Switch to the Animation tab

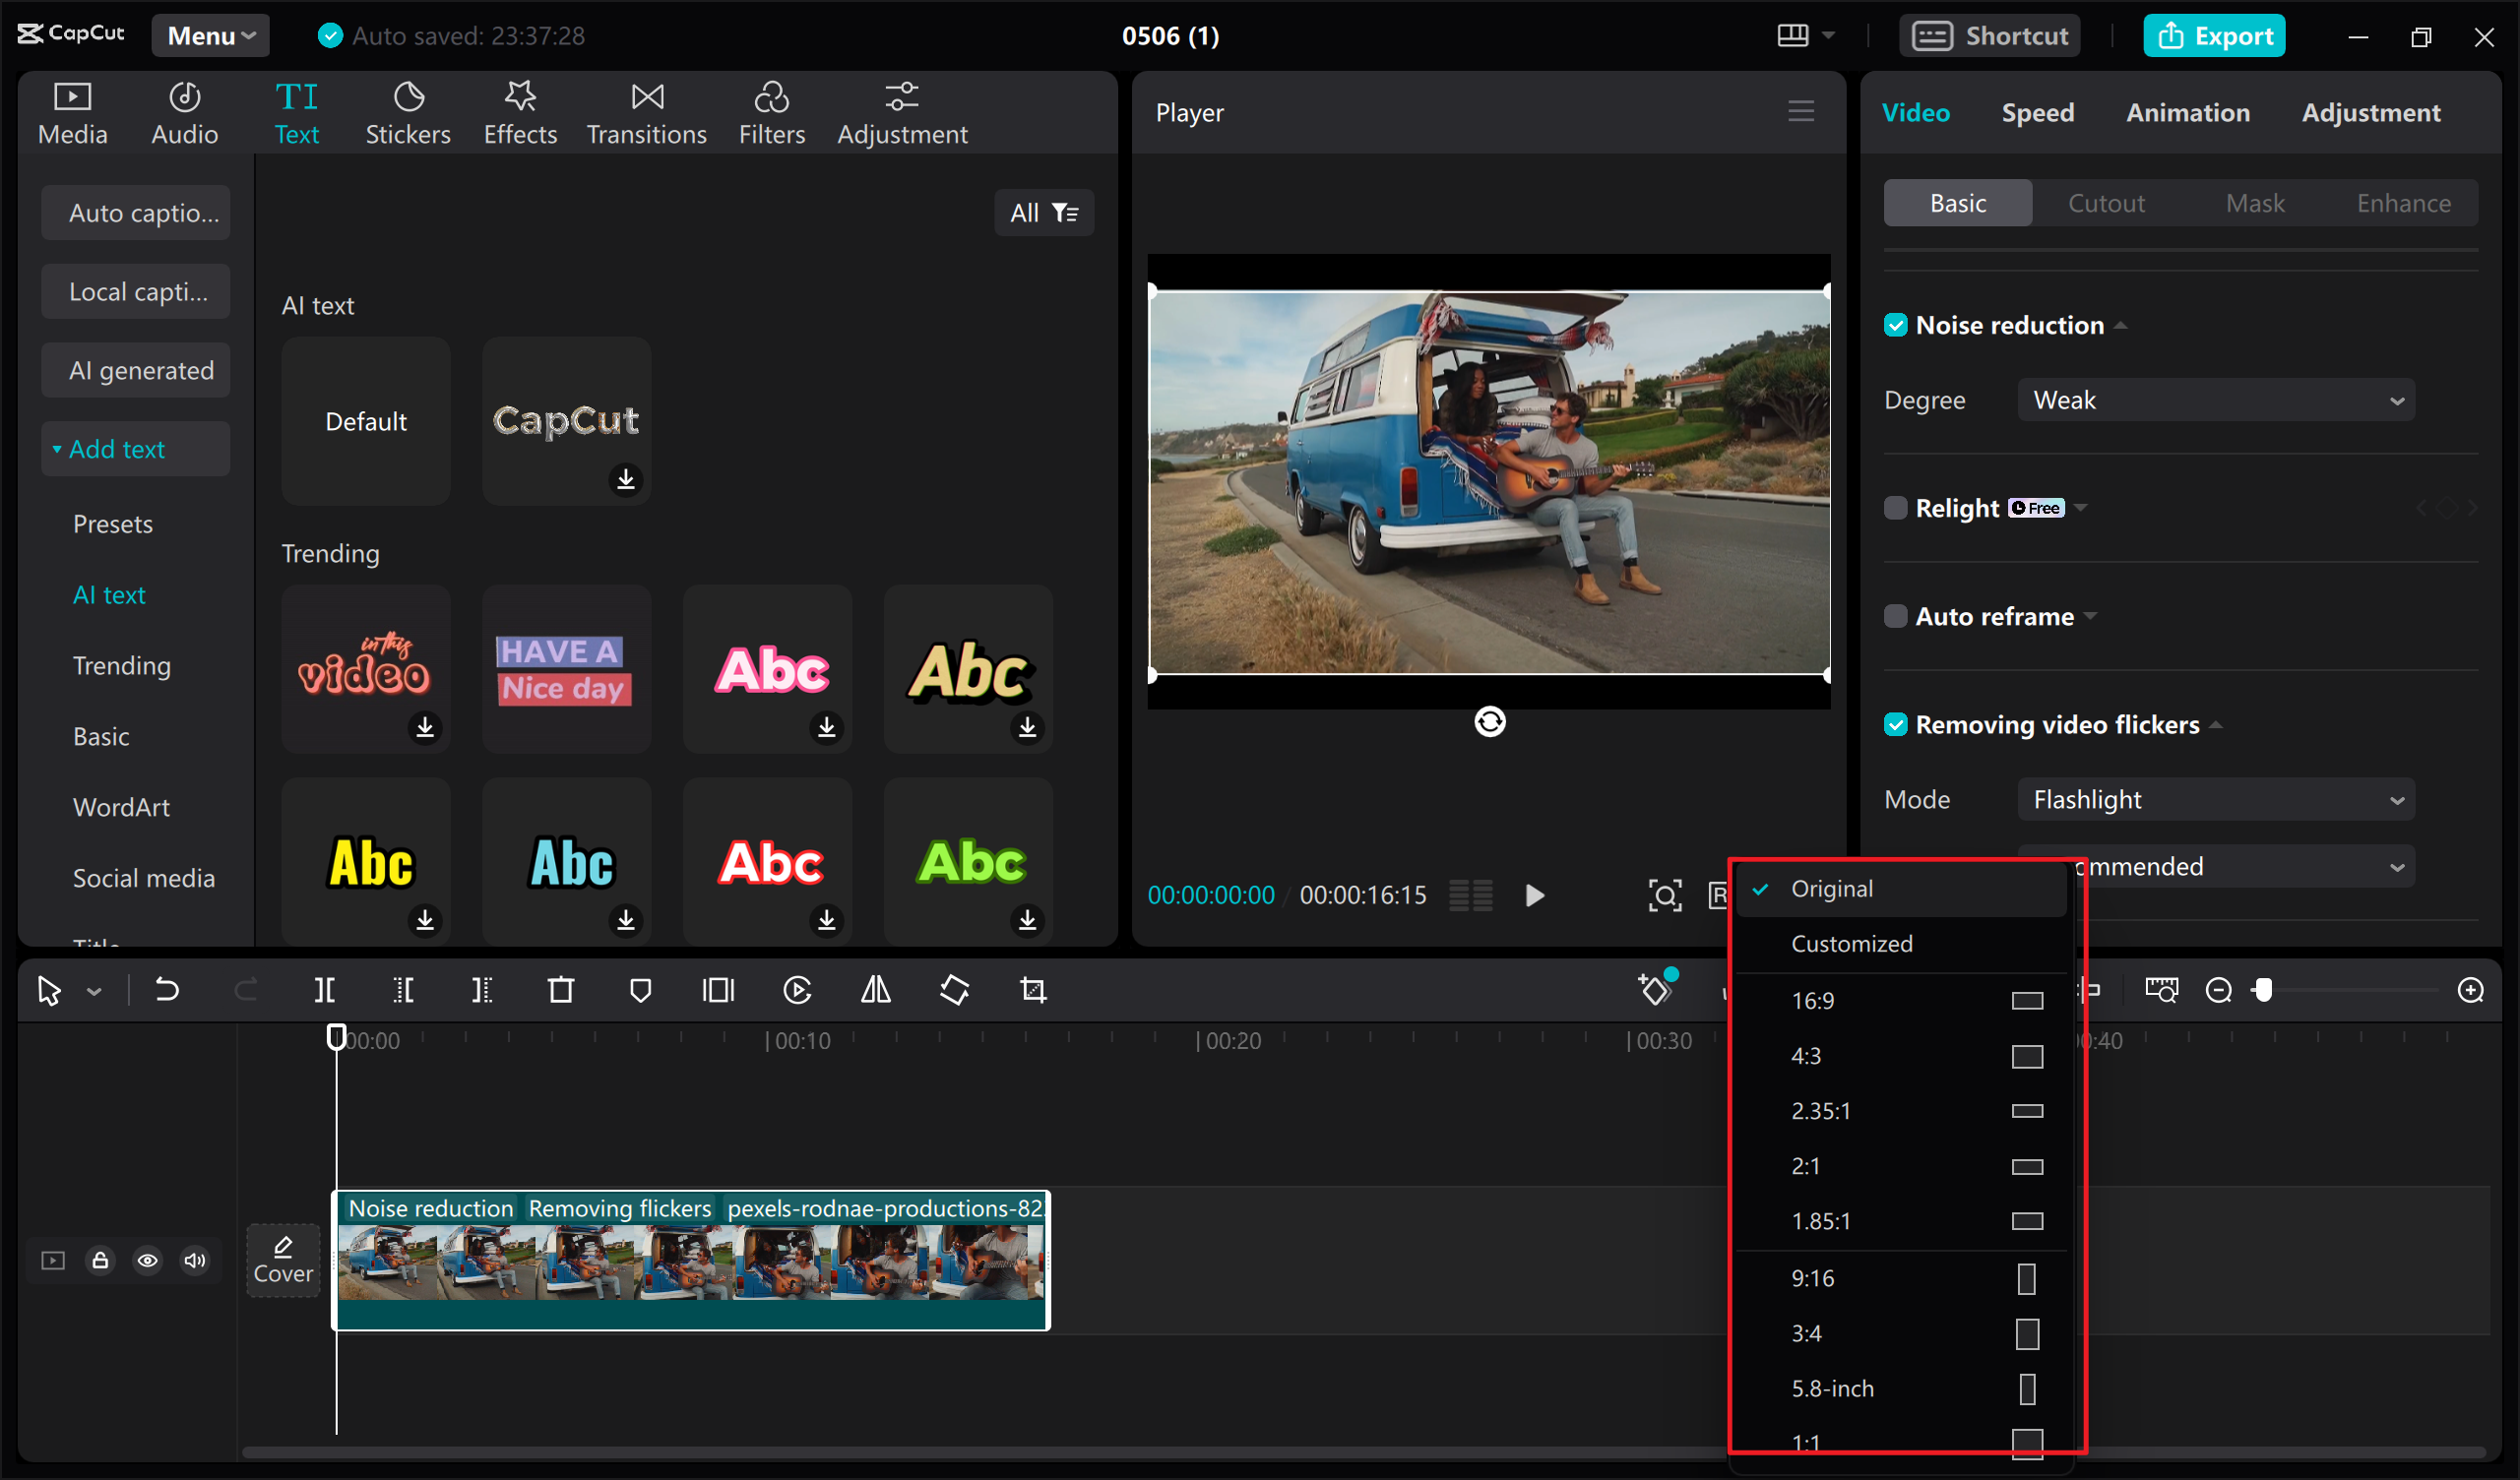[x=2188, y=112]
